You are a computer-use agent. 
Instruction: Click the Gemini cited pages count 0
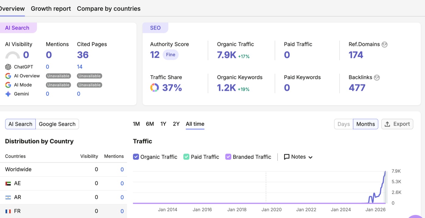(79, 94)
